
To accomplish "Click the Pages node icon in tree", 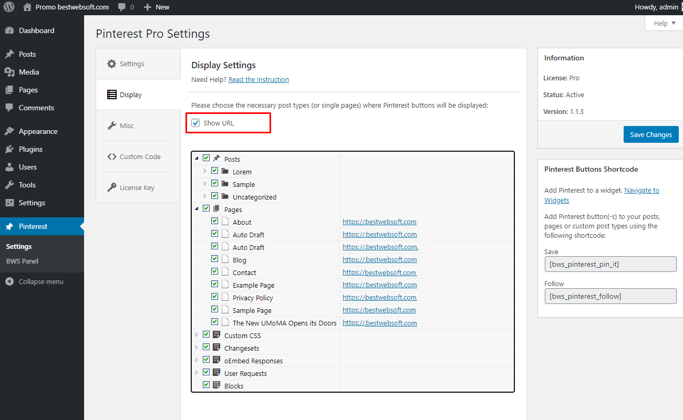I will 216,209.
